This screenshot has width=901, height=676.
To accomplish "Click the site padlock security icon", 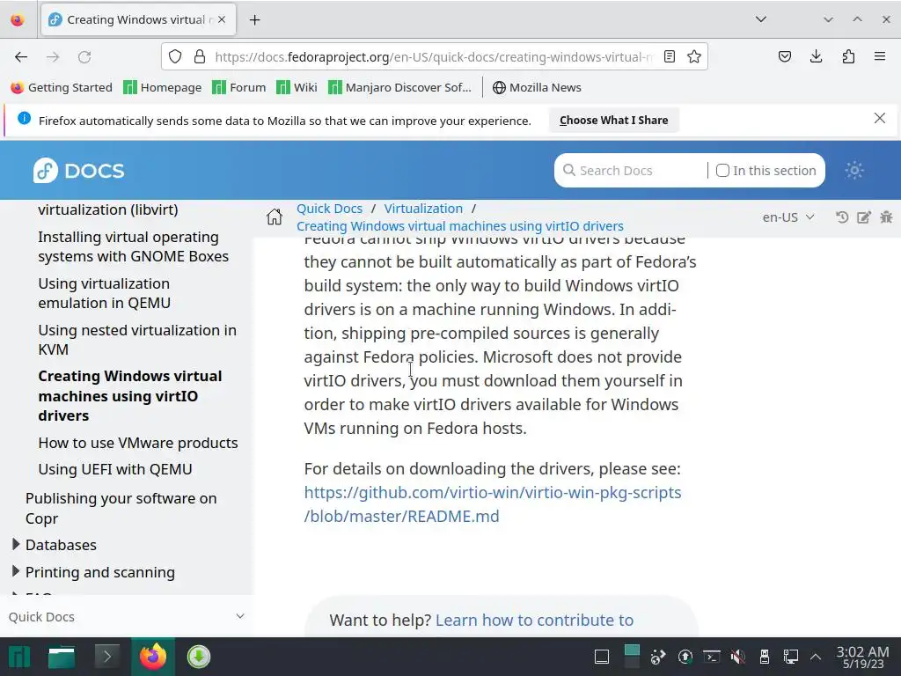I will click(x=200, y=57).
